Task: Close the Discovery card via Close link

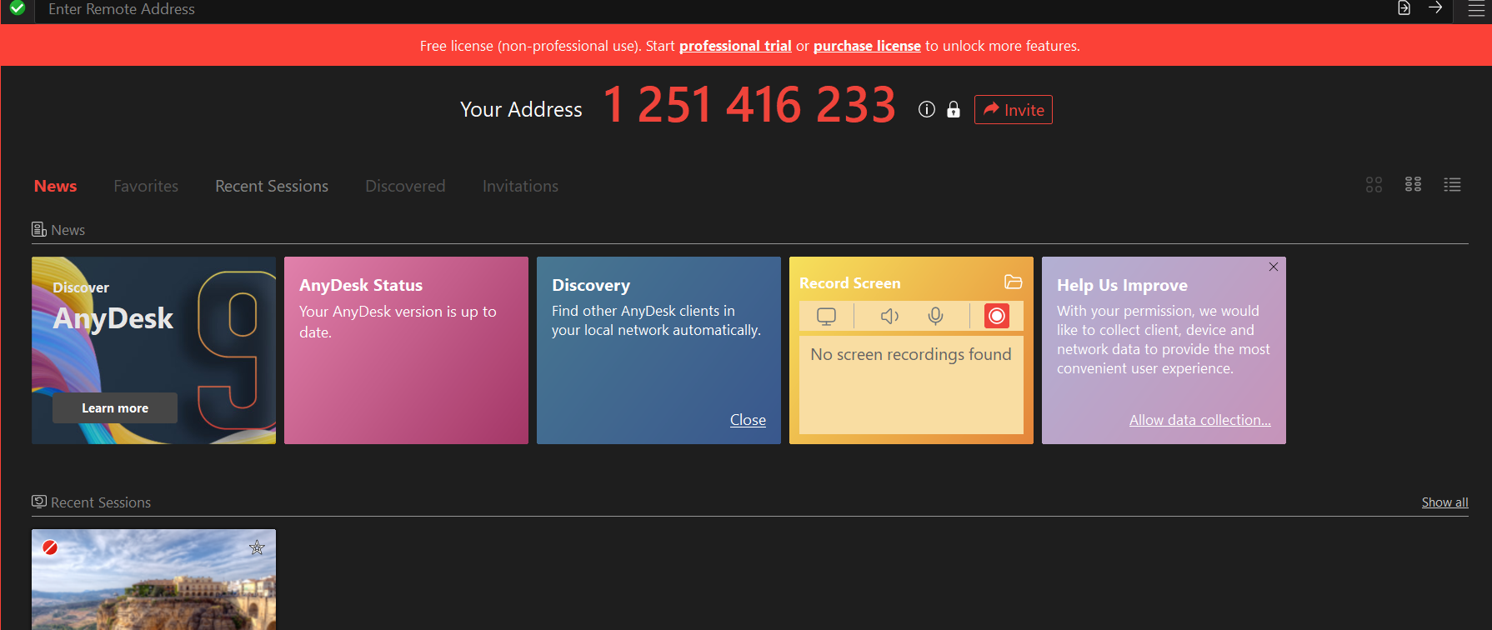Action: click(748, 420)
